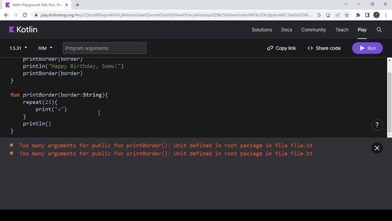
Task: Focus the Program arguments input field
Action: 105,48
